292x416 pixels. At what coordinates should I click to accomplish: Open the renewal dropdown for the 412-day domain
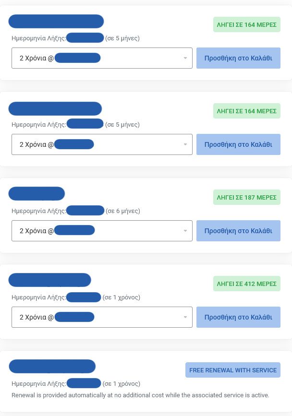102,317
